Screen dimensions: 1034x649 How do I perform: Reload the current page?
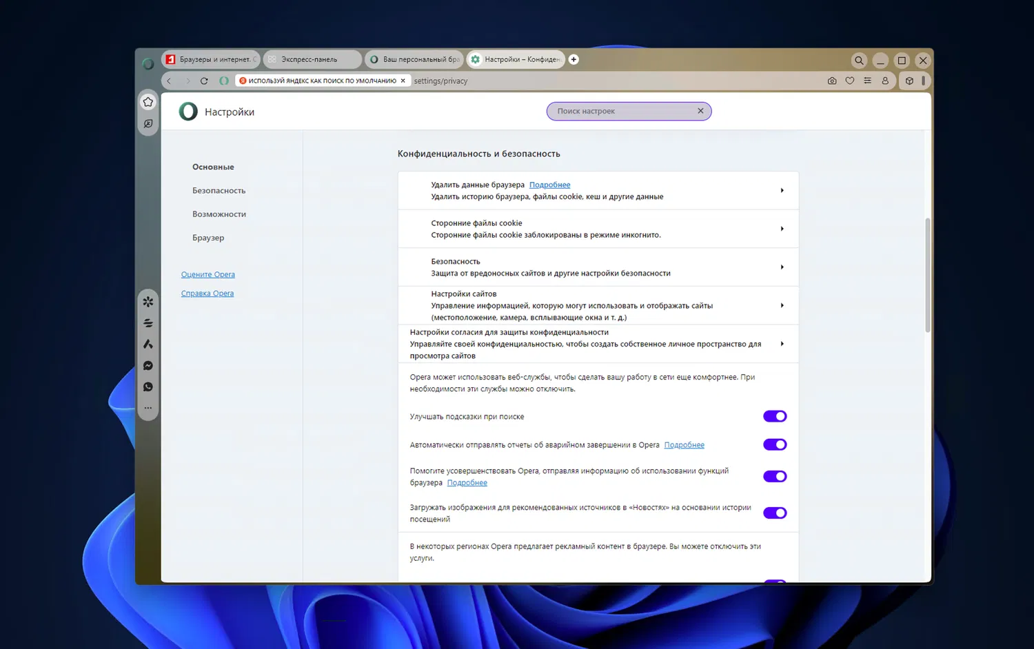[x=204, y=81]
